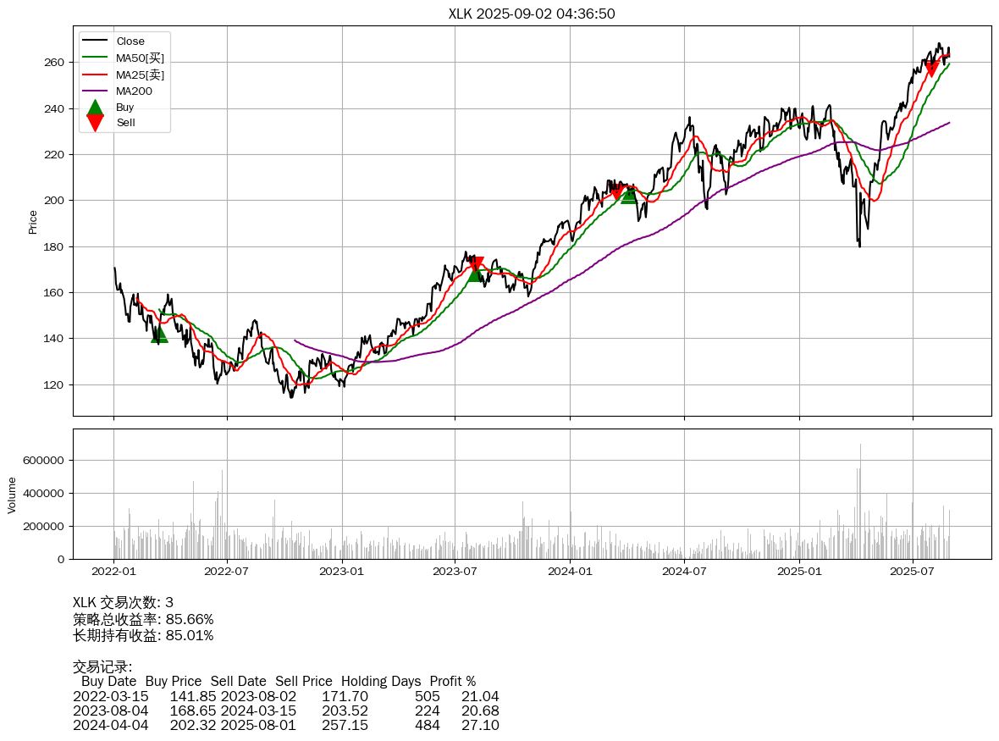Click the 600000 volume axis label
The width and height of the screenshot is (999, 741).
(x=44, y=461)
